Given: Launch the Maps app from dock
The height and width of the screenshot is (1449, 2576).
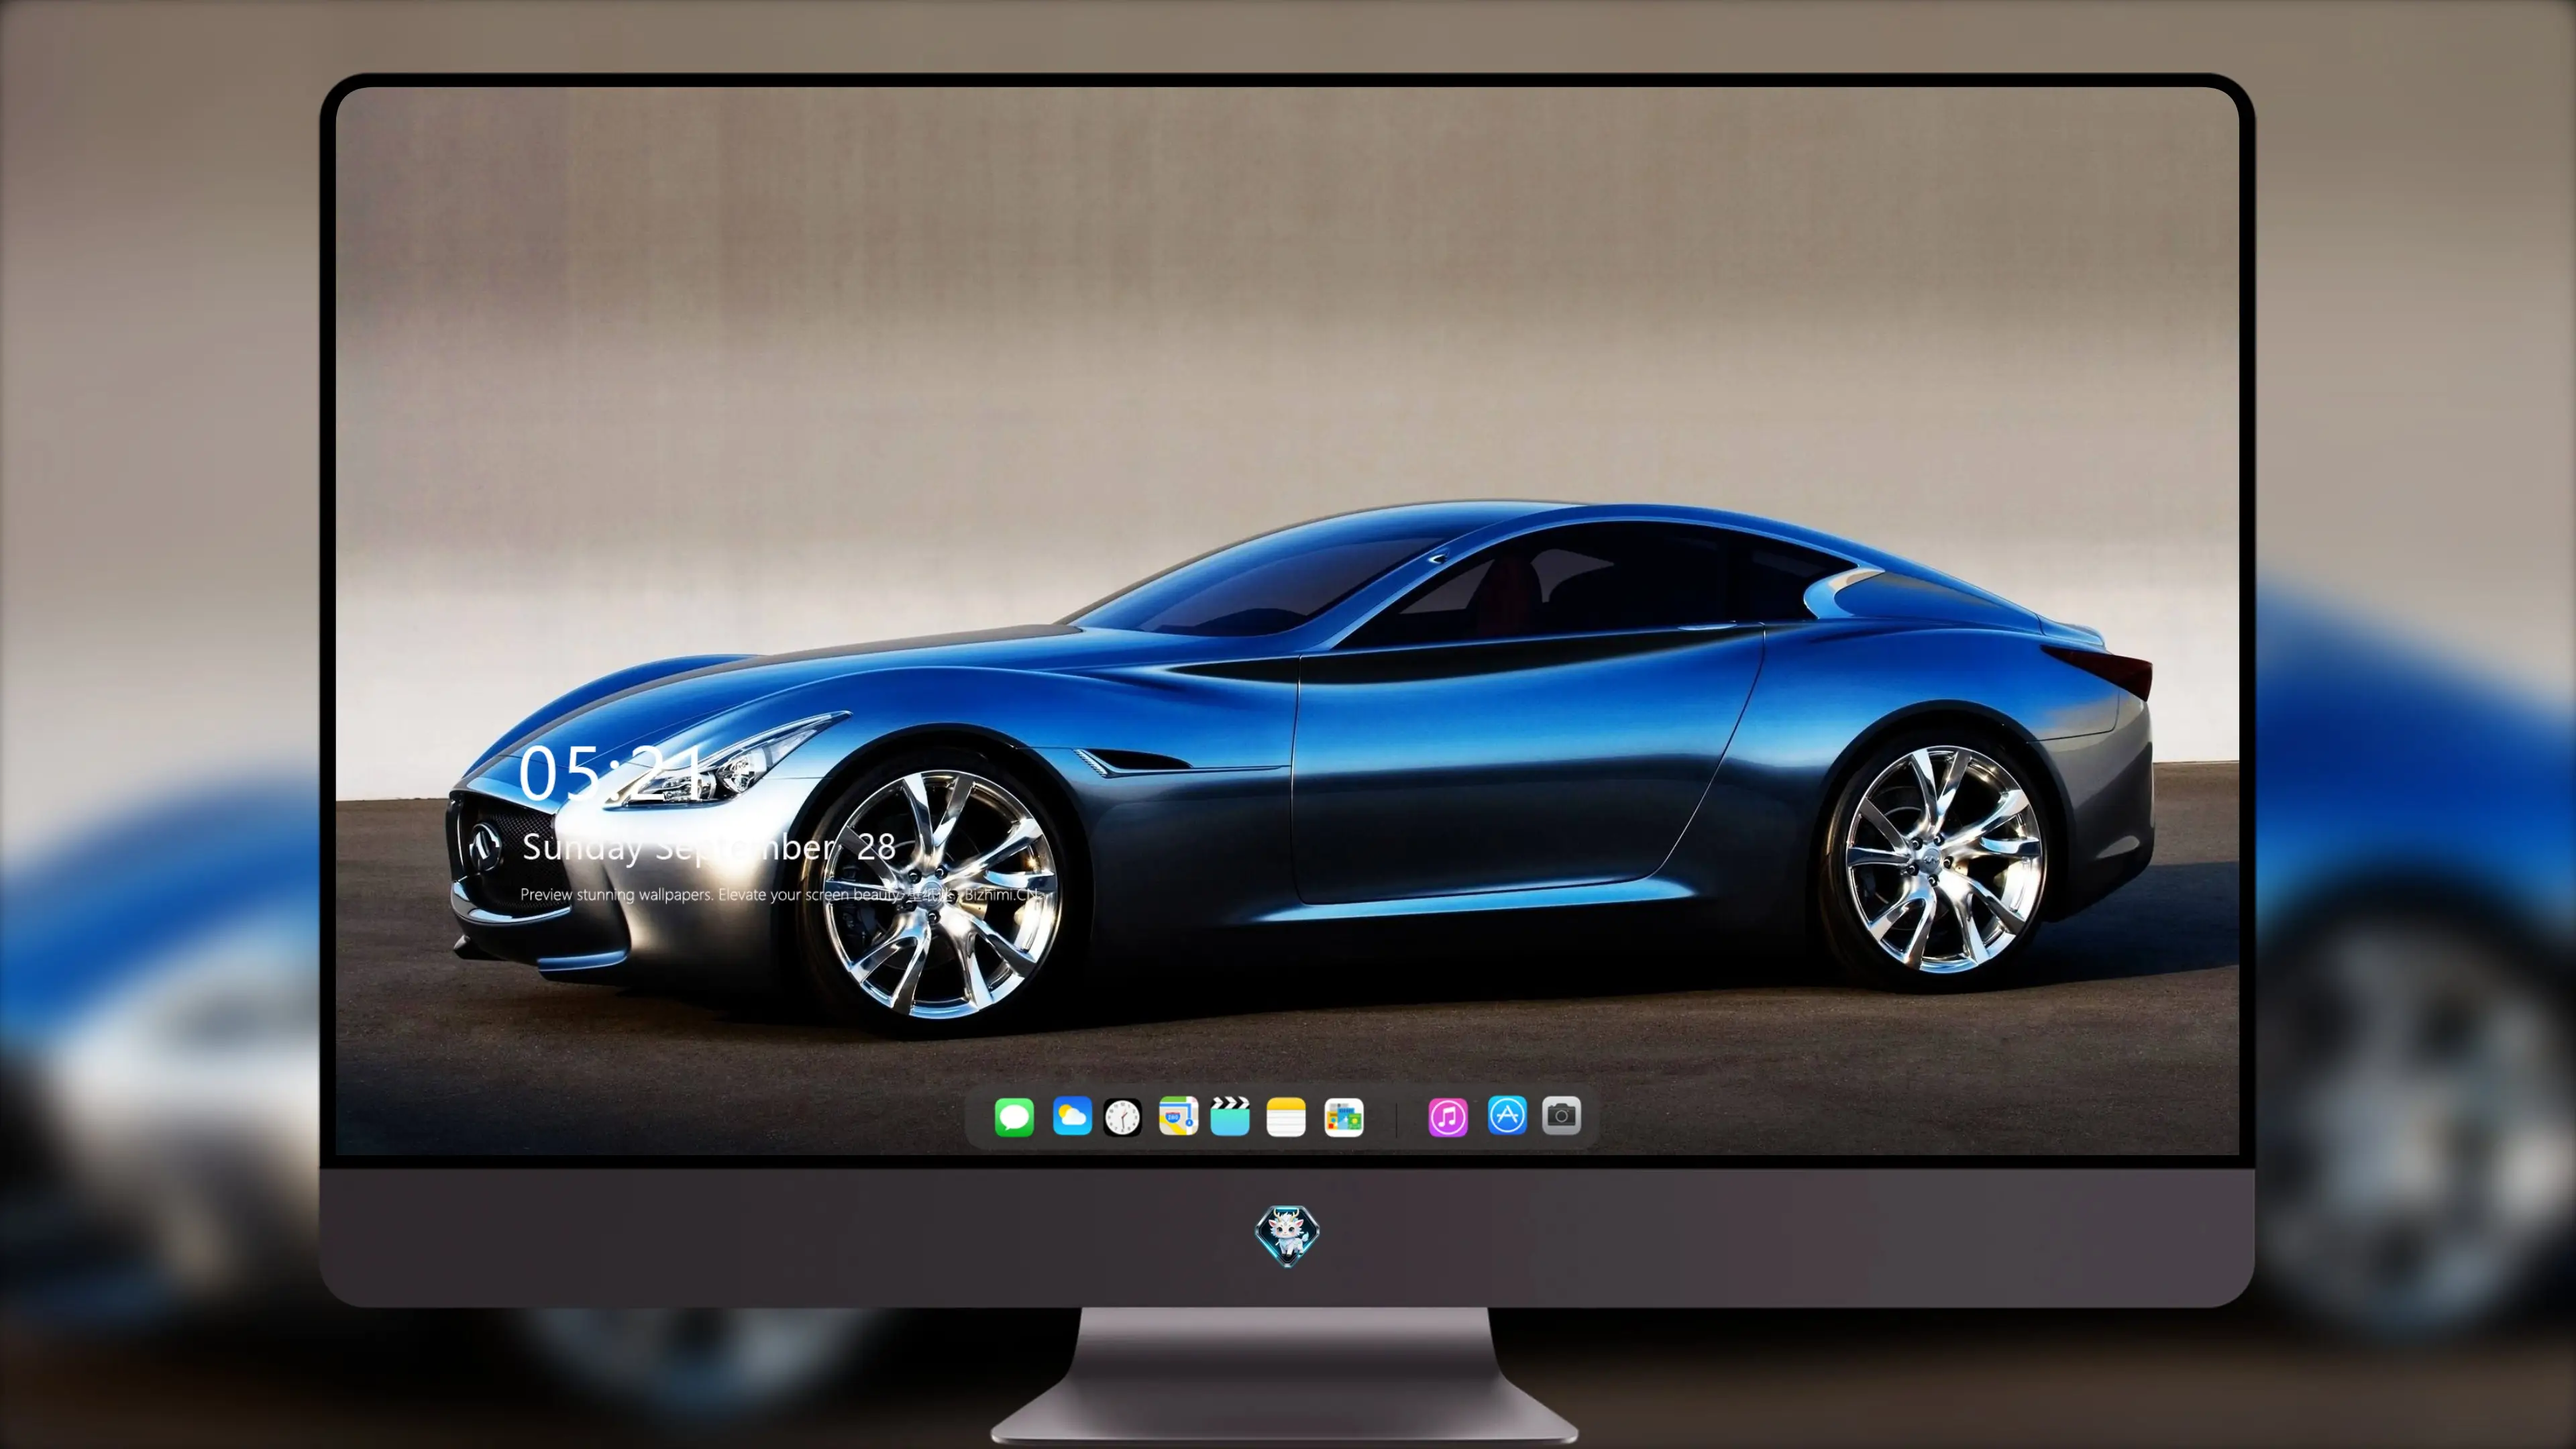Looking at the screenshot, I should (x=1178, y=1116).
